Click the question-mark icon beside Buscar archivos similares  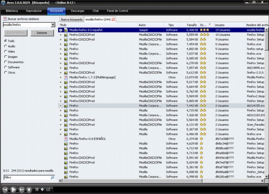click(5, 19)
